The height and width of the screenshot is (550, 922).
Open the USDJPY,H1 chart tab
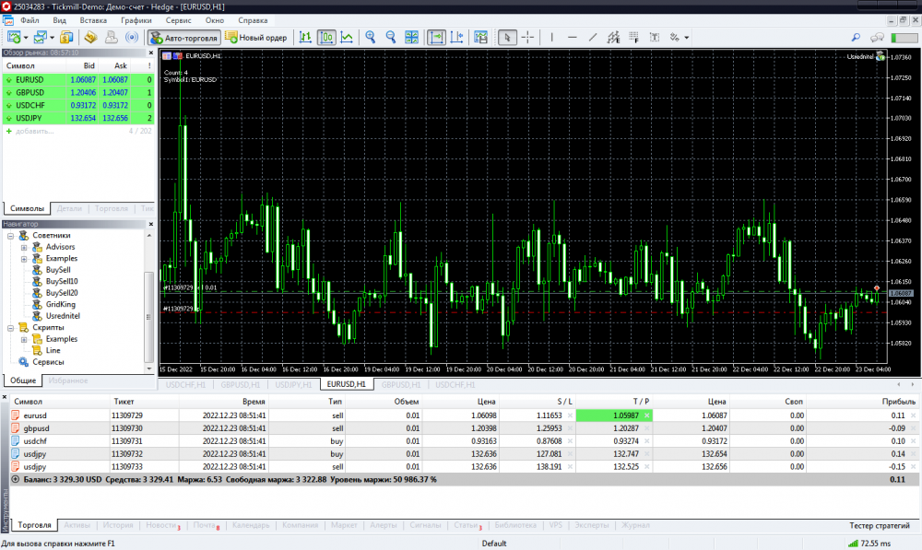tap(293, 385)
